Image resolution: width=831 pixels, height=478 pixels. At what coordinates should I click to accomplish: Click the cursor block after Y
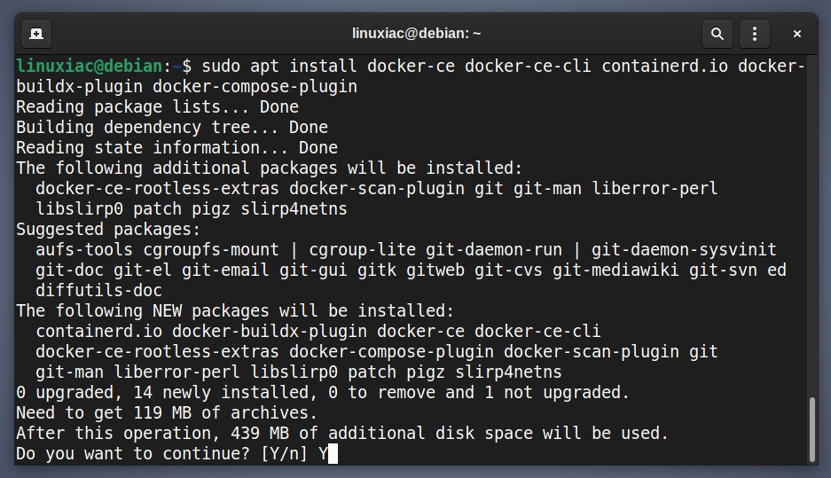(x=333, y=454)
